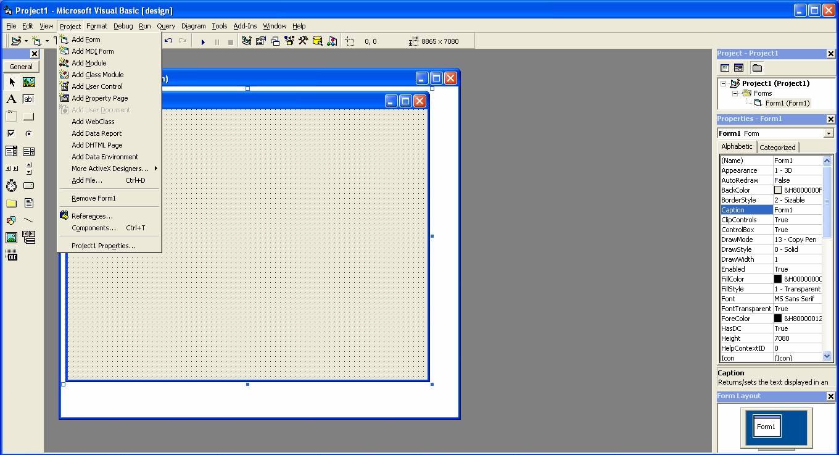Screen dimensions: 839x455
Task: Click the Form1 thumbnail in Form Layout
Action: click(x=767, y=426)
